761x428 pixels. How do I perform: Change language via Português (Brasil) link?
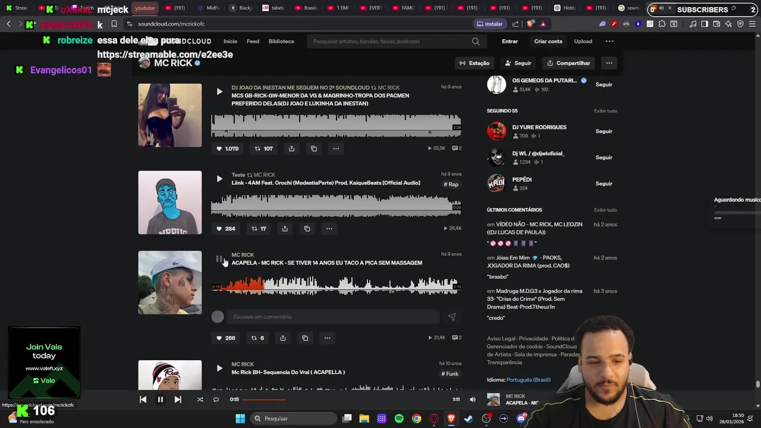(529, 380)
